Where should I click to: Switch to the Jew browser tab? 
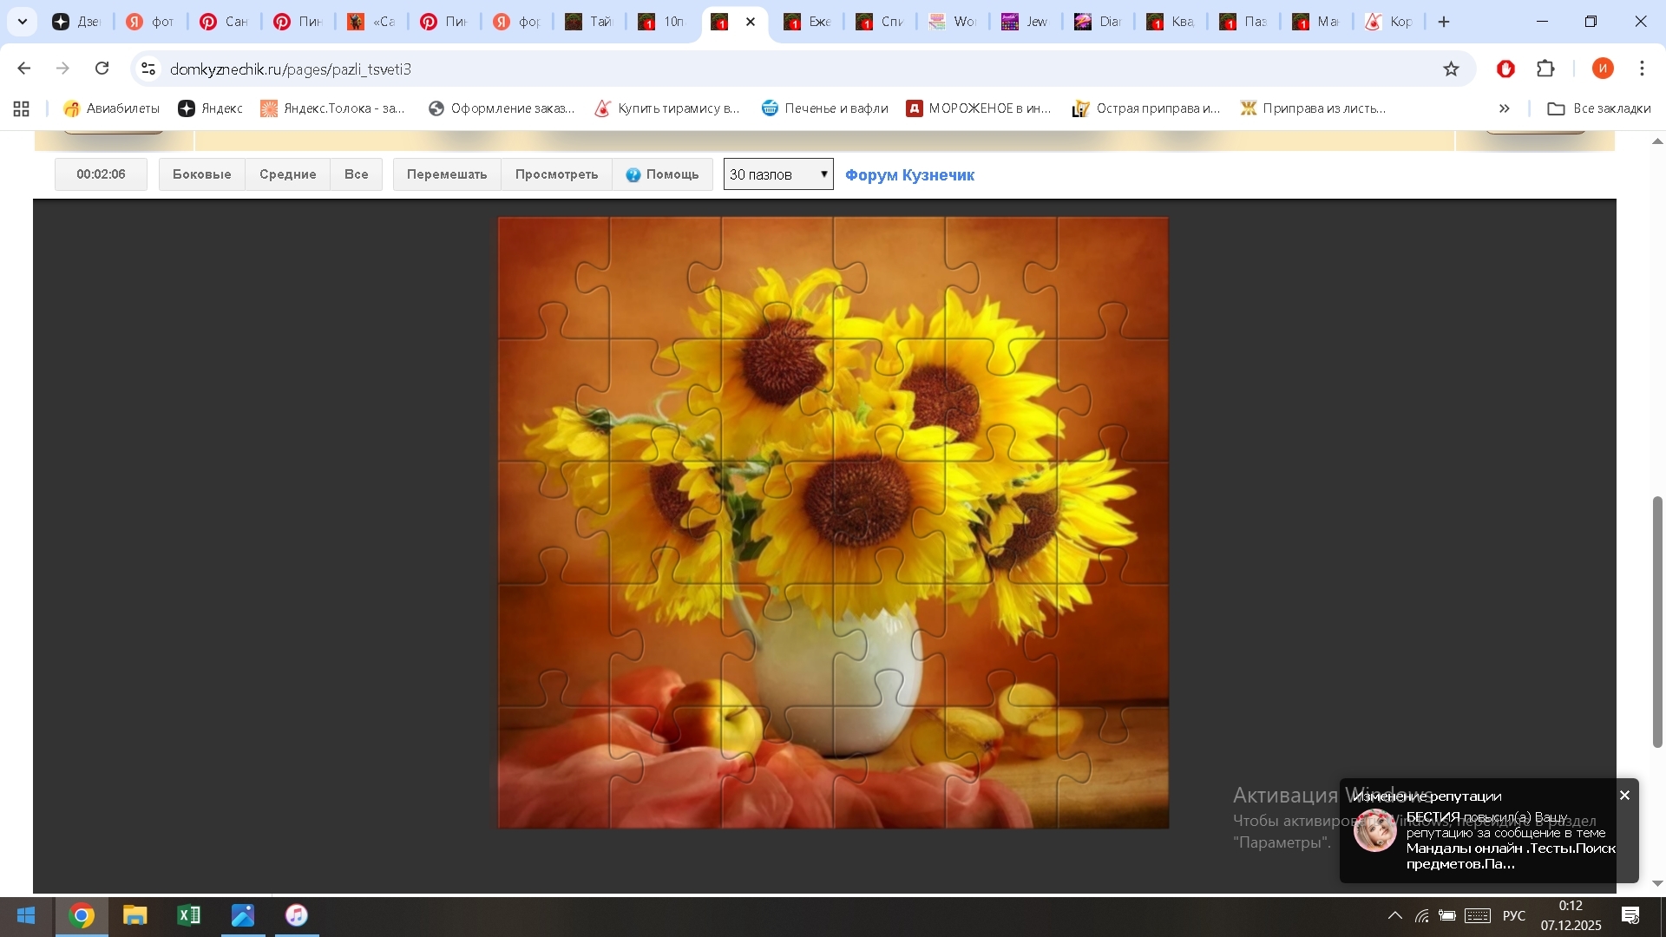click(x=1026, y=22)
